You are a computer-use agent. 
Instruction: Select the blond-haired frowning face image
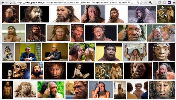(58, 33)
